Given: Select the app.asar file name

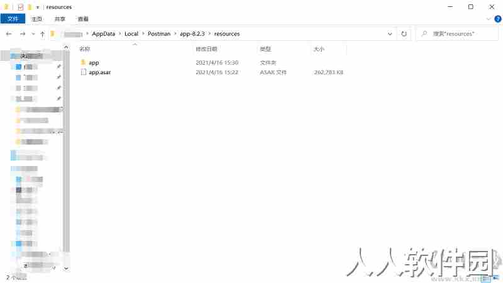Looking at the screenshot, I should (100, 72).
